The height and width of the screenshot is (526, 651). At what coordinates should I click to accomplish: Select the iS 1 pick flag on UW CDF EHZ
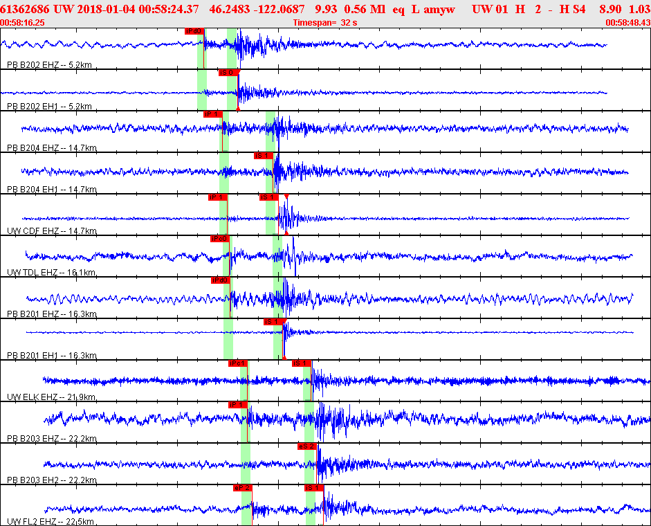(268, 197)
